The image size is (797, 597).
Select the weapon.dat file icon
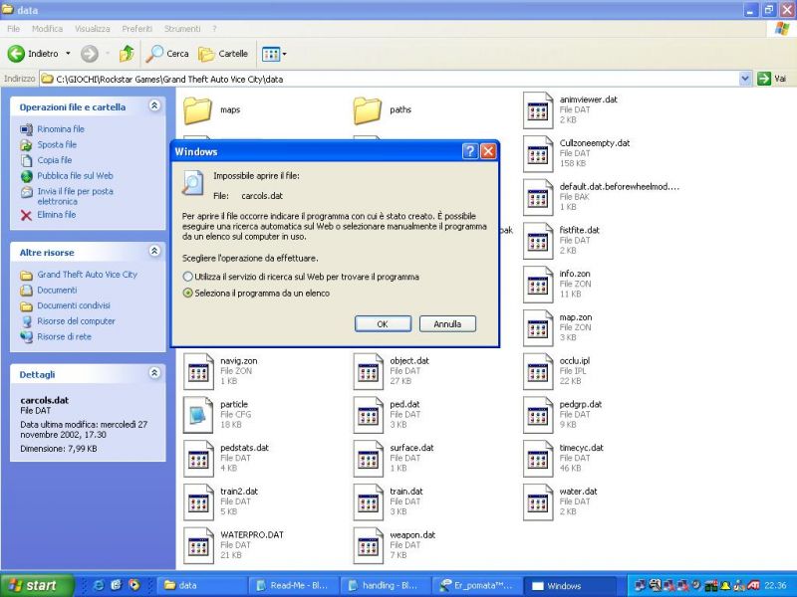(368, 544)
